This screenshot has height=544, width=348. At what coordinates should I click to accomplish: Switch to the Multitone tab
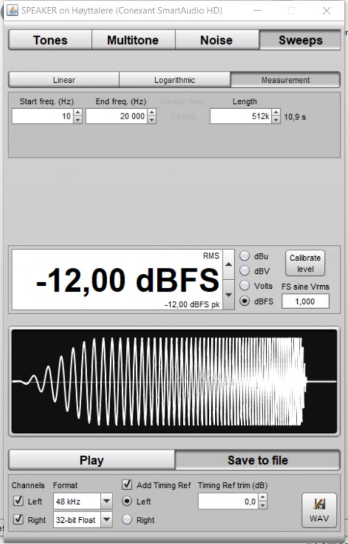(x=133, y=40)
